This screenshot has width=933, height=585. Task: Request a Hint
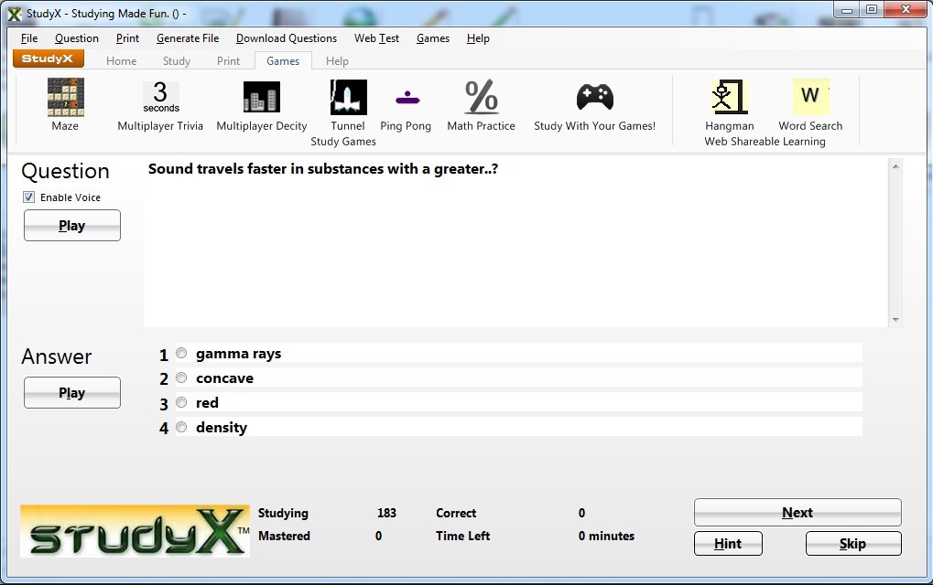[x=728, y=544]
